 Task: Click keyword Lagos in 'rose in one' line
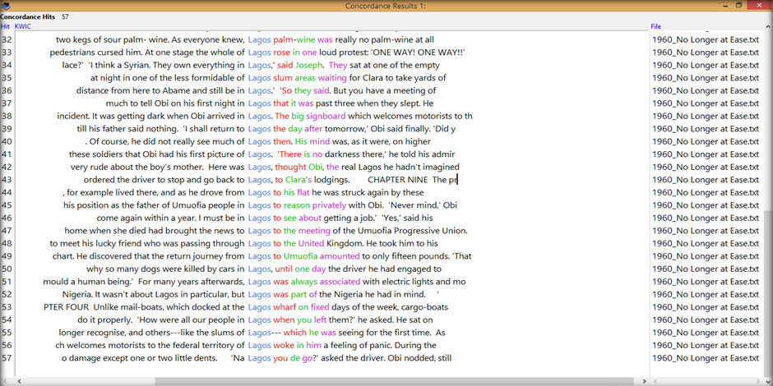pos(259,53)
